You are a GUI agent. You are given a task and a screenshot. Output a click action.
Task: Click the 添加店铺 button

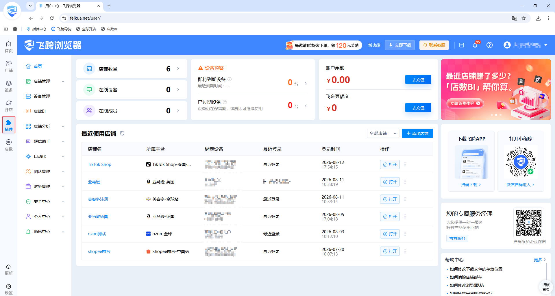click(x=417, y=133)
